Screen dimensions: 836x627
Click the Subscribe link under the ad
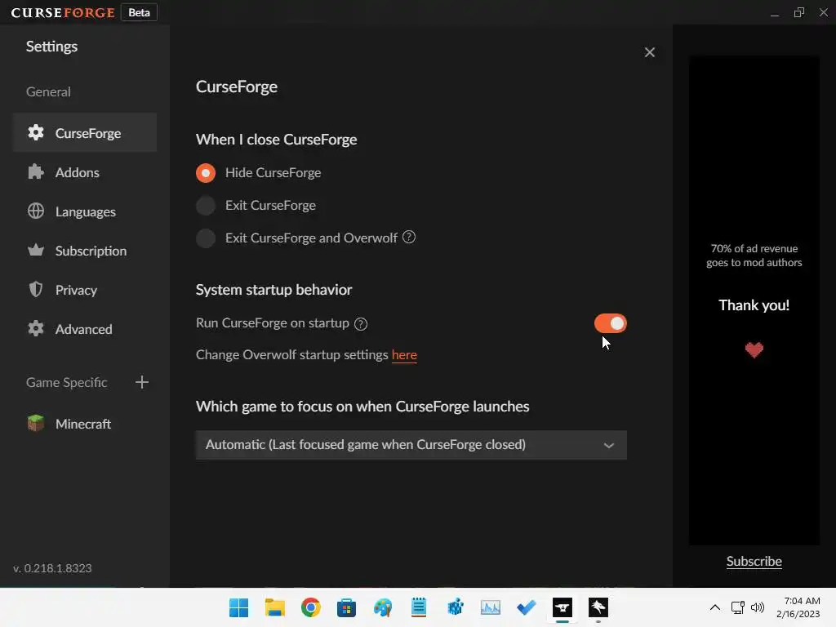(754, 561)
